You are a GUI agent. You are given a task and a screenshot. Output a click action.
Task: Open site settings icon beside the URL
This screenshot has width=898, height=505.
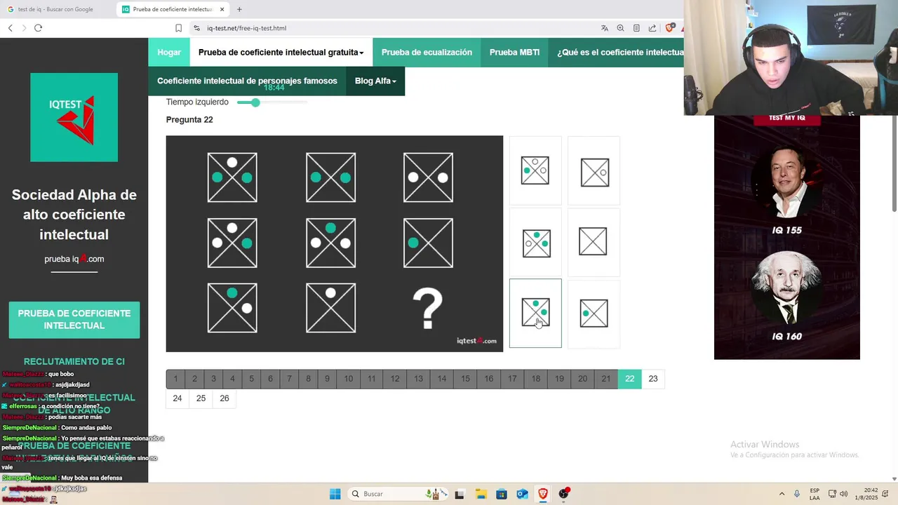pos(196,28)
